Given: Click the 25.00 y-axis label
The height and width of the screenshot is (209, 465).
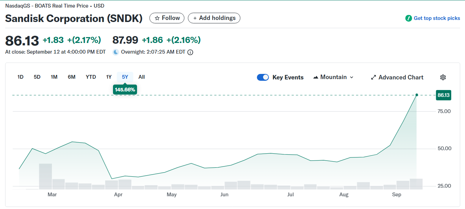Looking at the screenshot, I should point(444,186).
